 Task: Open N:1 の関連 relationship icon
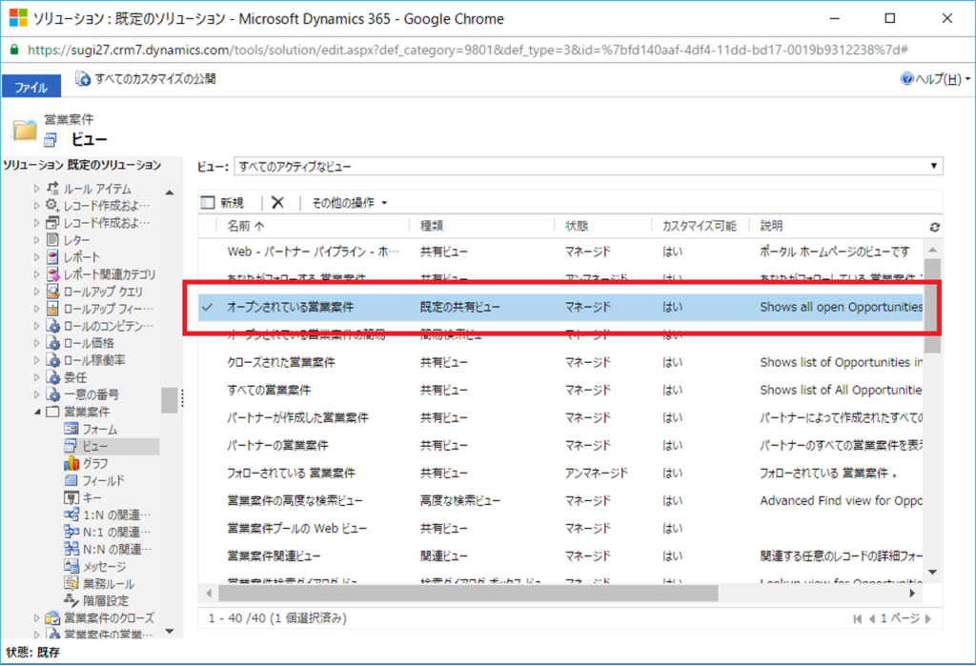(71, 532)
